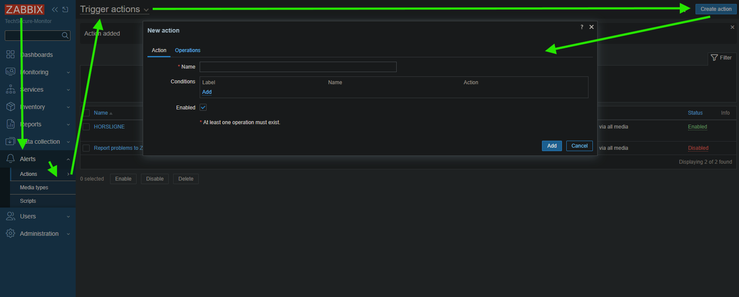Open Media types in Alerts submenu

[x=34, y=188]
